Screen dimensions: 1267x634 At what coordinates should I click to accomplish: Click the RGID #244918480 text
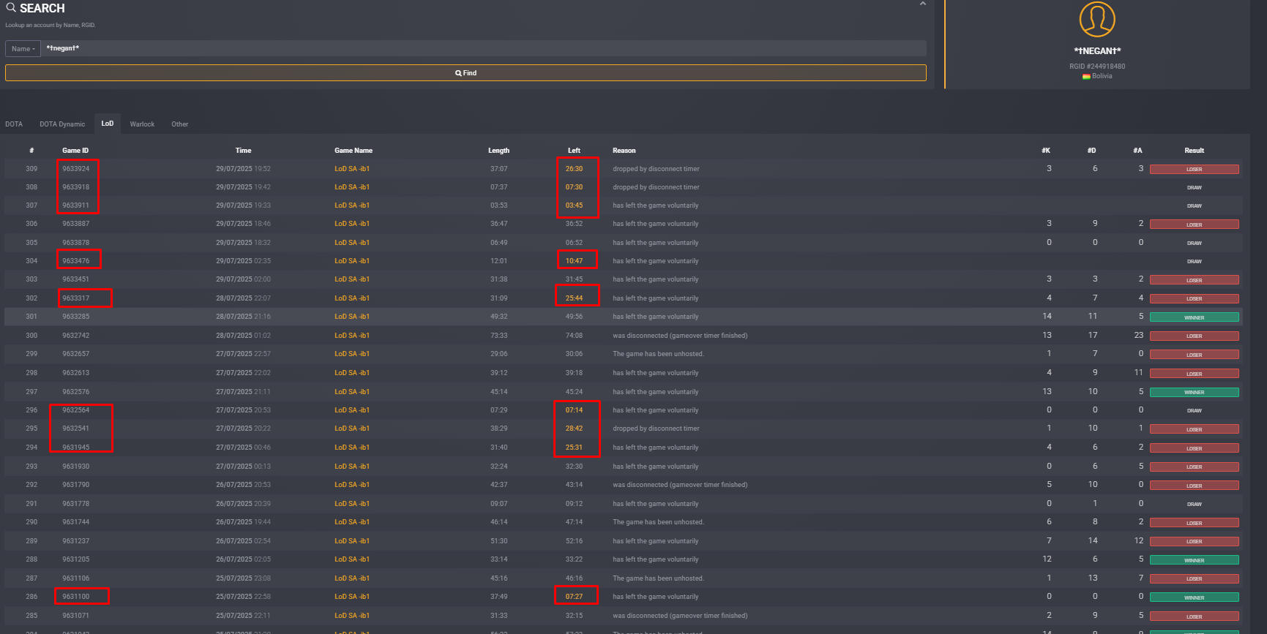click(1097, 67)
